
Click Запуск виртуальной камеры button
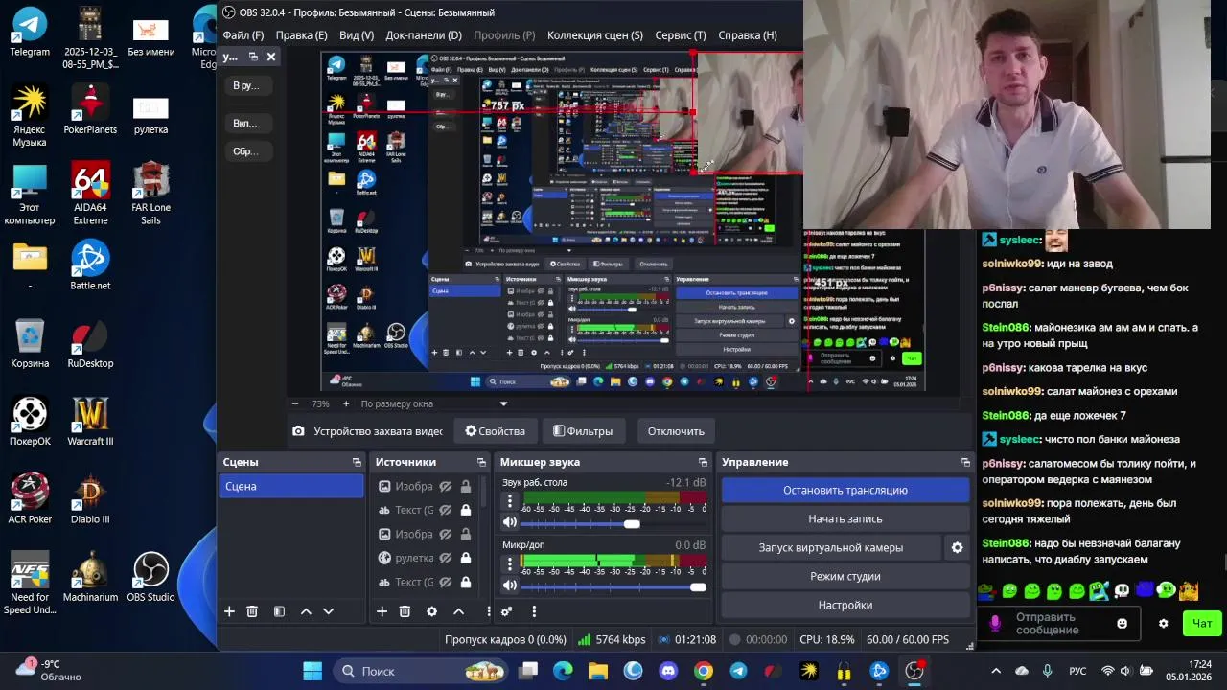tap(831, 547)
